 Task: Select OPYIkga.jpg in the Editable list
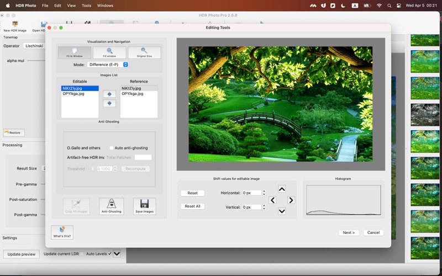(x=73, y=94)
